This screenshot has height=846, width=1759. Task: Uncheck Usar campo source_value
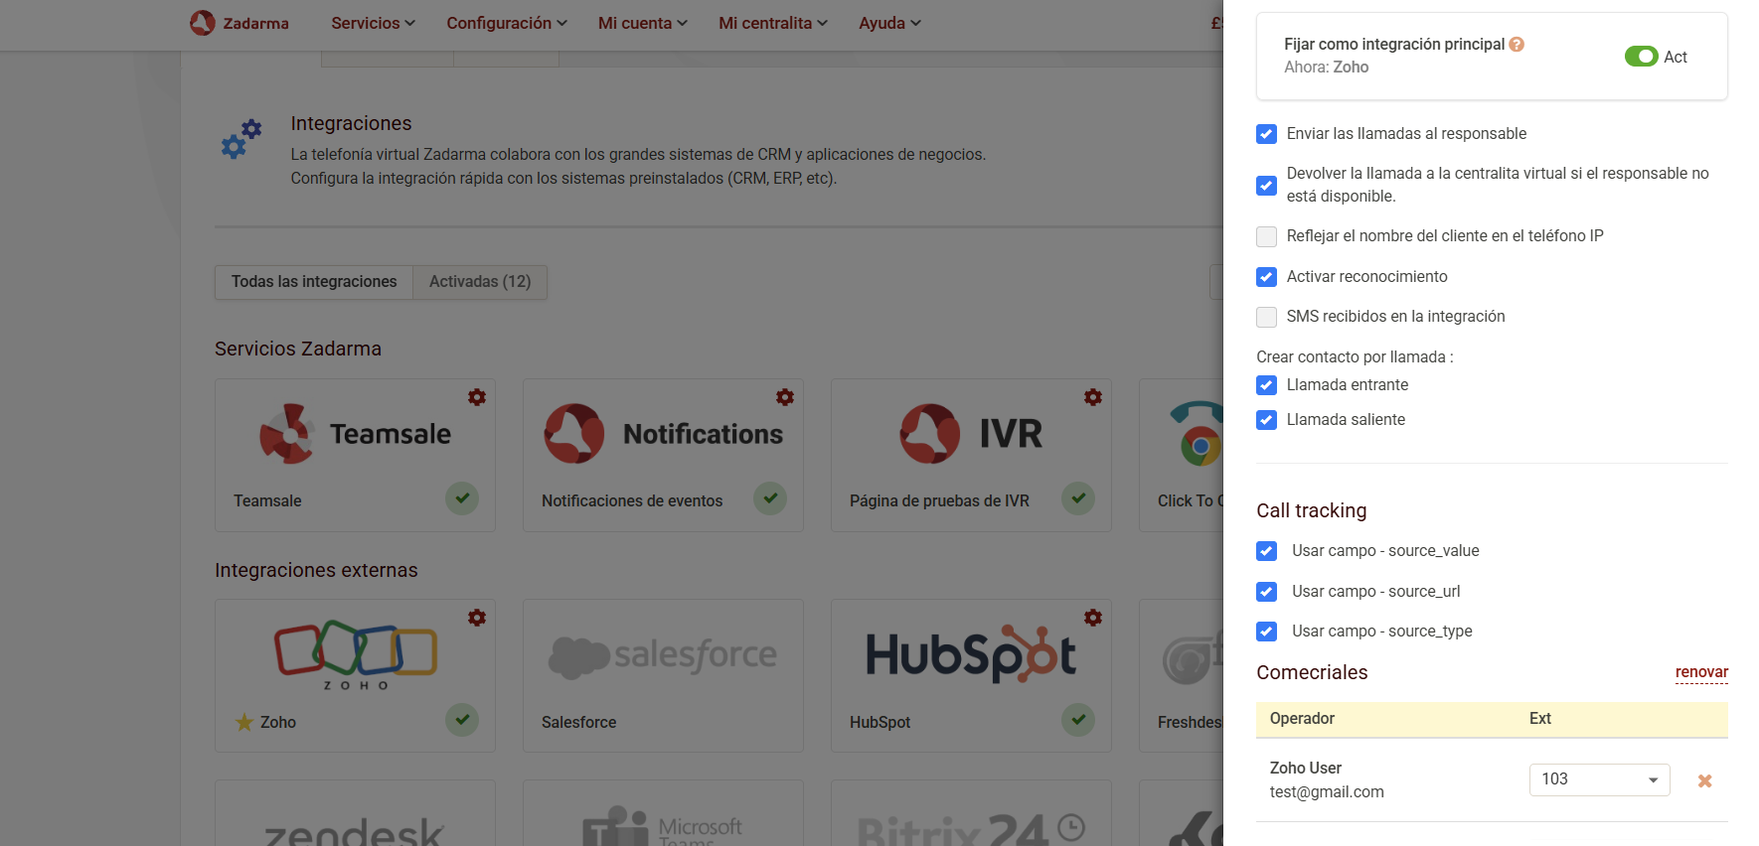1266,551
